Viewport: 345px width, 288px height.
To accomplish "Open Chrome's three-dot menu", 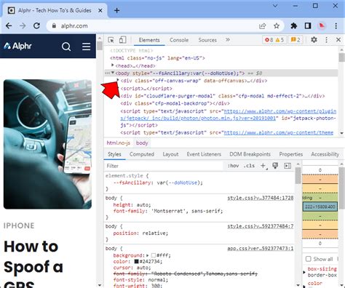I will (336, 25).
